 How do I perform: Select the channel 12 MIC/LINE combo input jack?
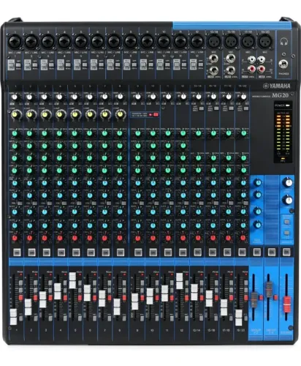pos(197,42)
